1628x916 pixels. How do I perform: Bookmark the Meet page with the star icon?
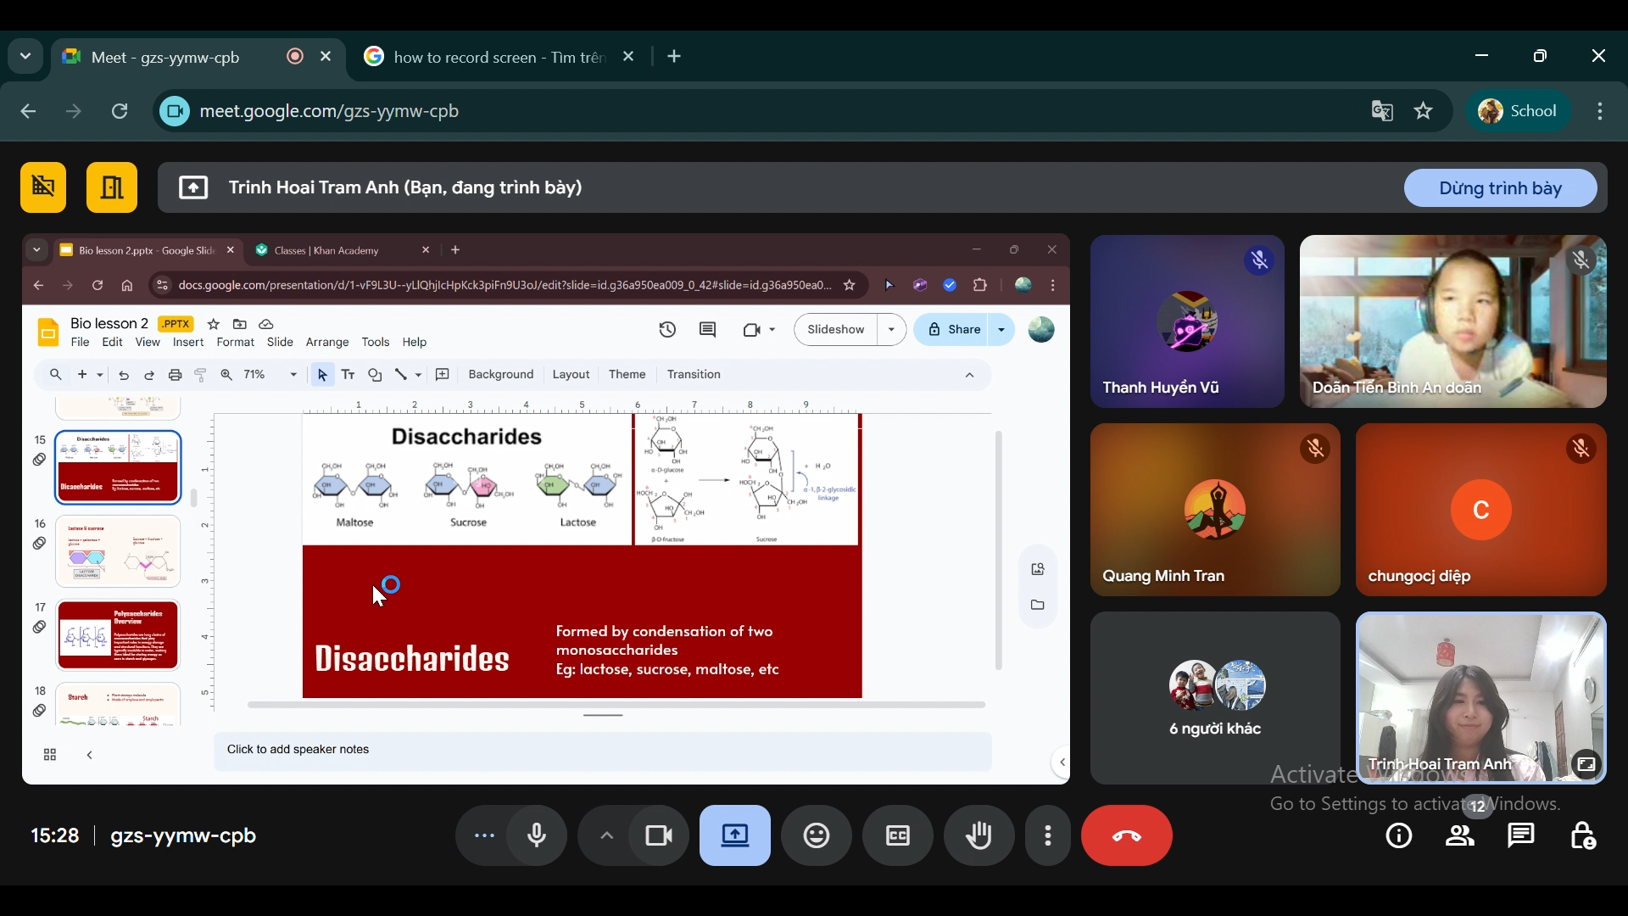coord(1424,111)
